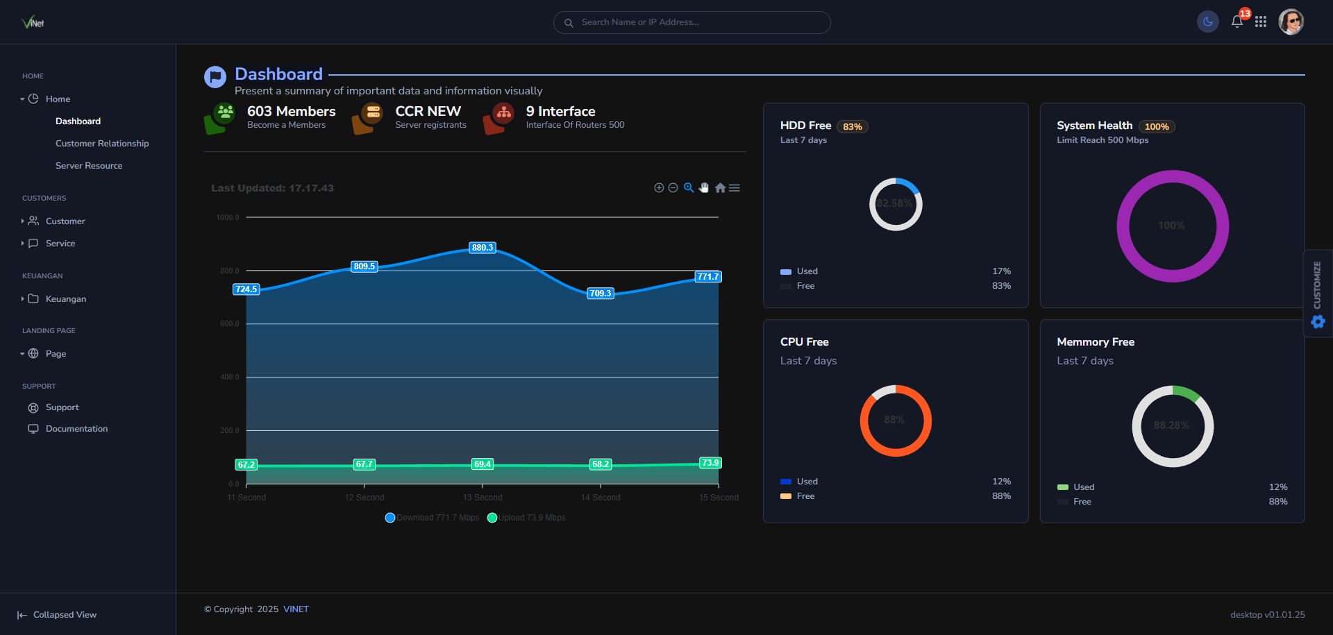
Task: Click the chart zoom in plus icon
Action: pos(659,188)
